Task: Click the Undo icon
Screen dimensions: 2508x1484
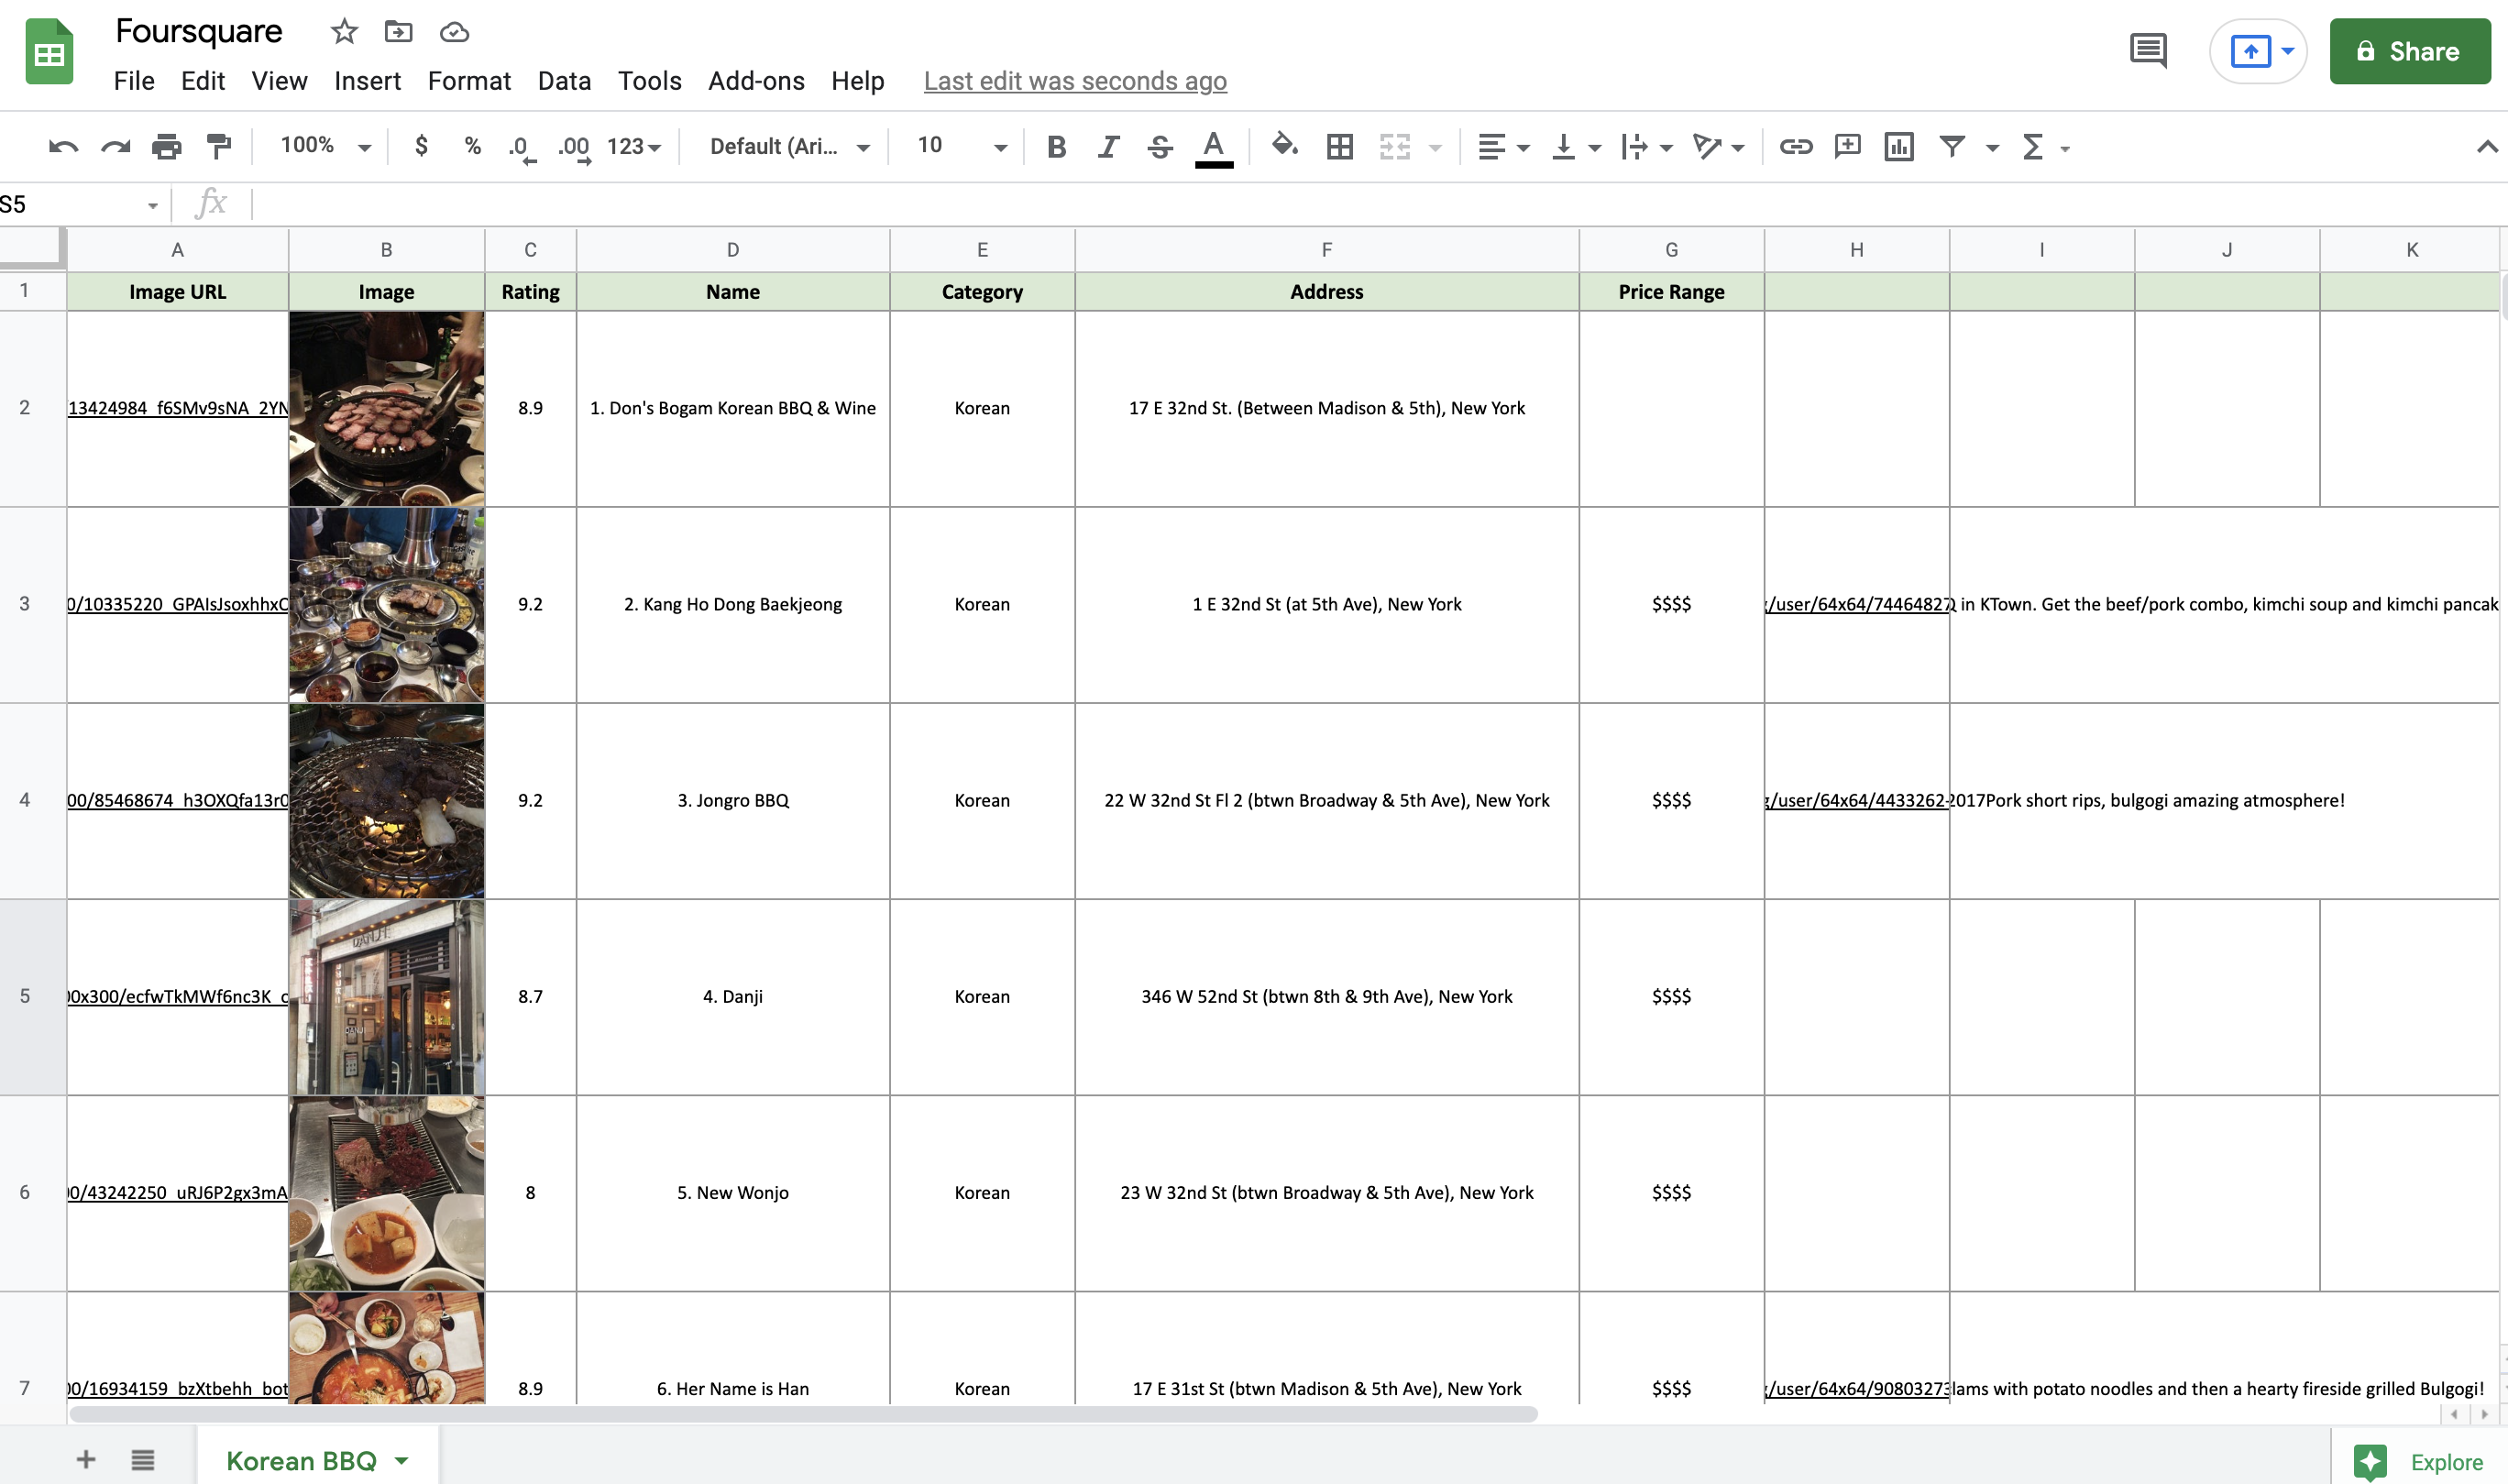Action: [x=62, y=146]
